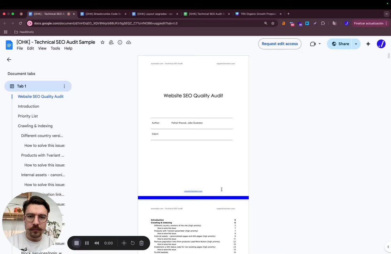This screenshot has height=254, width=391.
Task: Open the Tools menu
Action: click(x=55, y=48)
